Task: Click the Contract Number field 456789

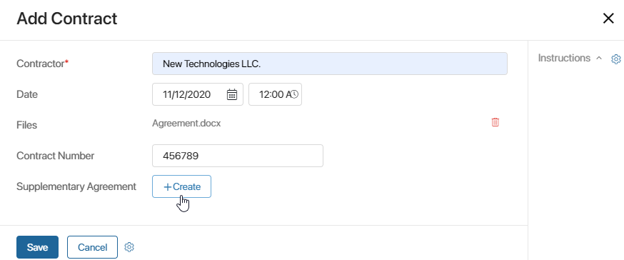Action: (238, 156)
